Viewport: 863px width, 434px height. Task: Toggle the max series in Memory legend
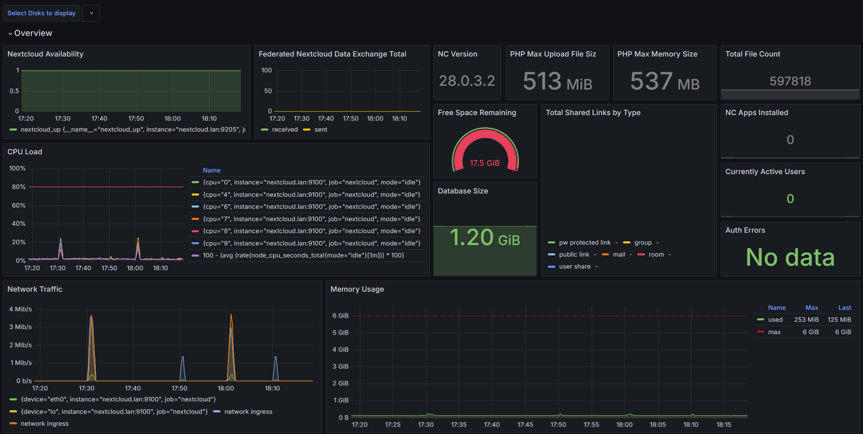pyautogui.click(x=774, y=332)
